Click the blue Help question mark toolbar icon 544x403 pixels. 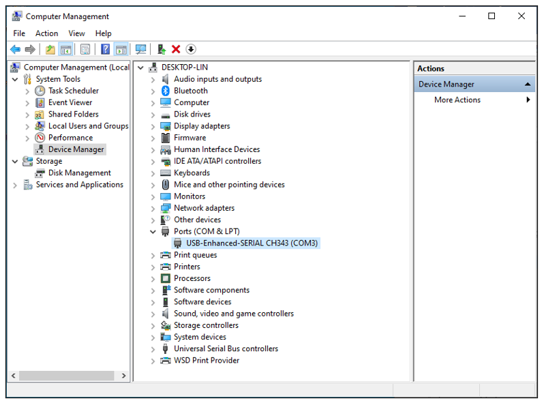(x=105, y=49)
